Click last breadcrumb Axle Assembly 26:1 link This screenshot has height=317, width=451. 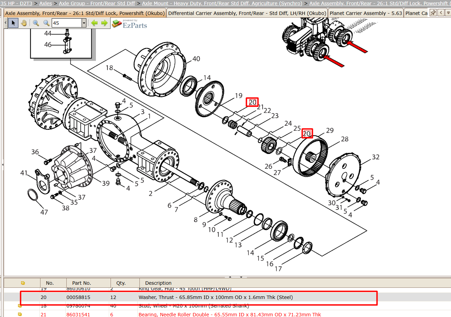click(x=380, y=3)
